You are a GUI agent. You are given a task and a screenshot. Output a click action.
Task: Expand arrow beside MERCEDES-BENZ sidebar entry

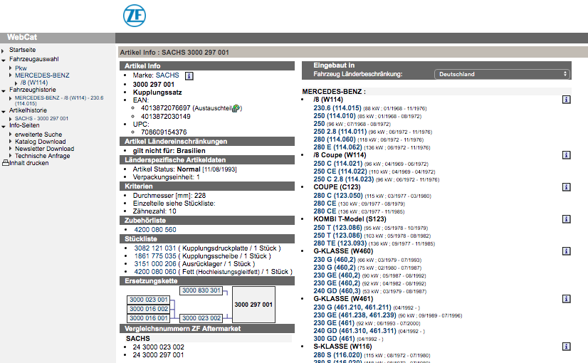click(11, 75)
